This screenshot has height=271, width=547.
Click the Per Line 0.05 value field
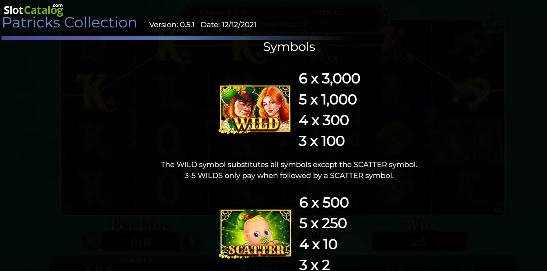pyautogui.click(x=141, y=242)
